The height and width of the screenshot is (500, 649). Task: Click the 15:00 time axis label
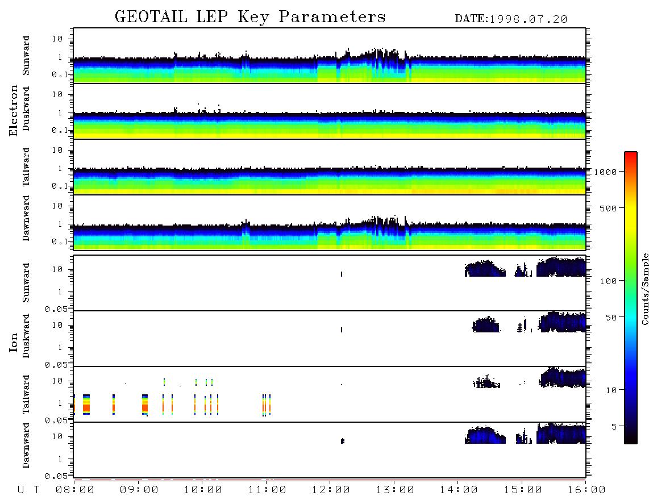(x=523, y=490)
